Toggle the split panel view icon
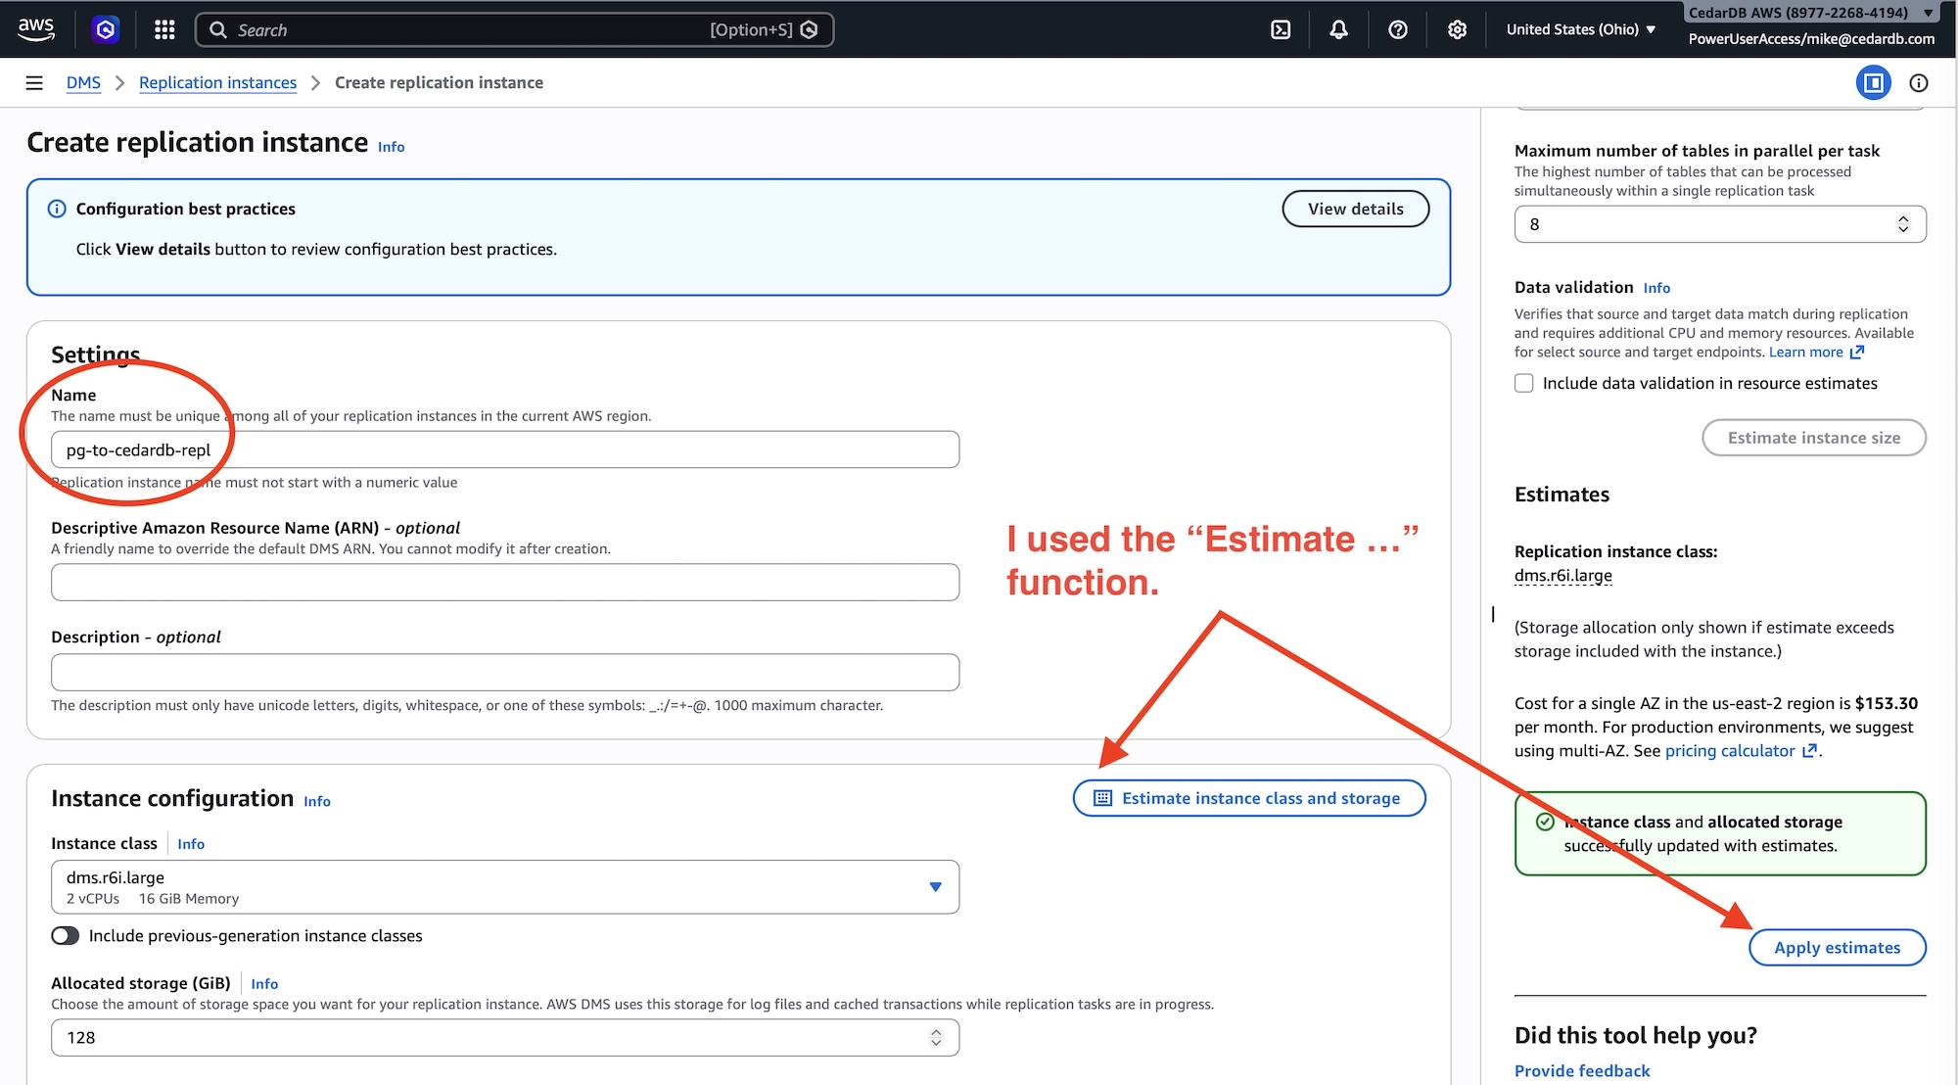The width and height of the screenshot is (1958, 1085). point(1874,82)
